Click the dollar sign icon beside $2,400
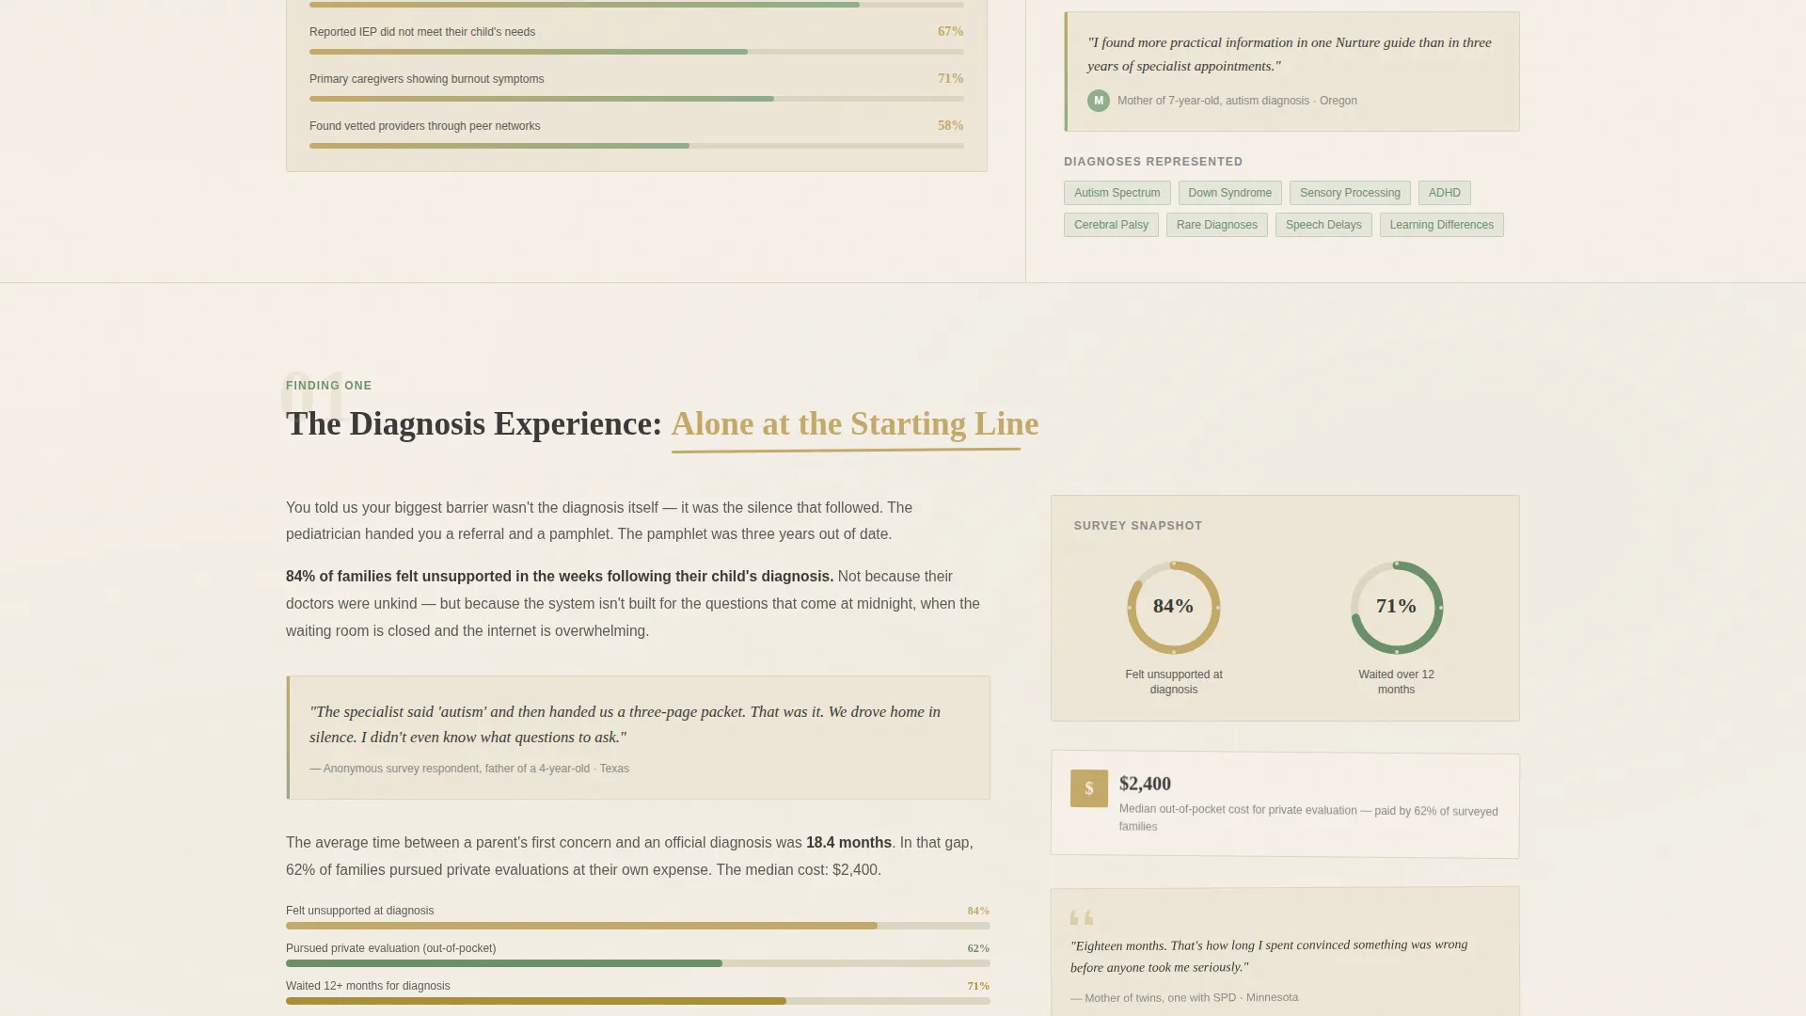 [1088, 788]
